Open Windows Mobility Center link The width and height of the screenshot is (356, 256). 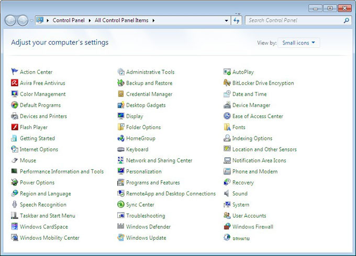[50, 238]
